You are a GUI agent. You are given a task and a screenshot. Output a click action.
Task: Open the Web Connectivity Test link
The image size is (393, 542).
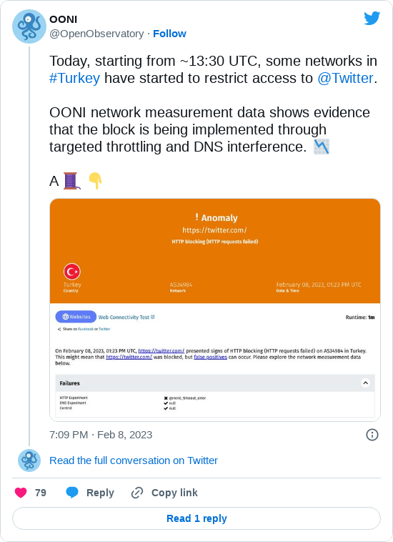(x=126, y=317)
